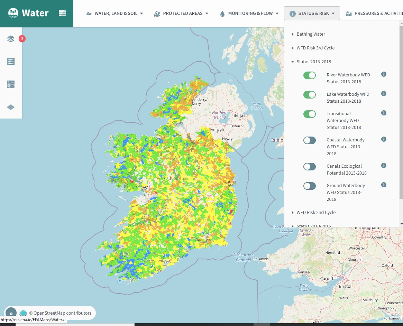Open the hamburger menu beside Water

click(x=62, y=13)
